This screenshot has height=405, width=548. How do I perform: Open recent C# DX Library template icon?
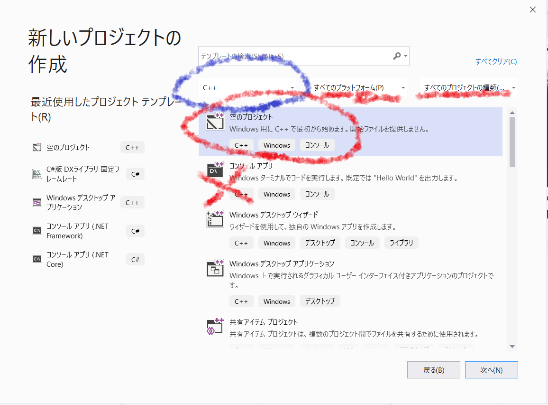tap(37, 174)
